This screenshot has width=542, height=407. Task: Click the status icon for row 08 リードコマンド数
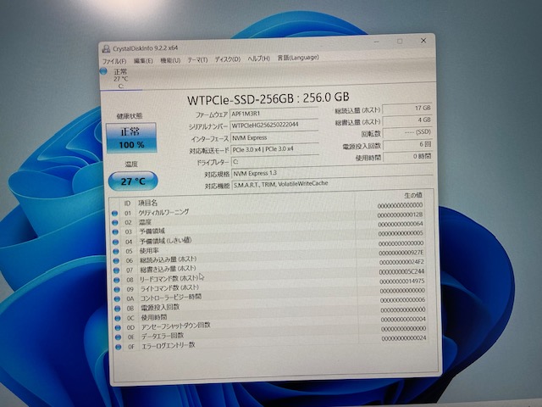click(117, 280)
